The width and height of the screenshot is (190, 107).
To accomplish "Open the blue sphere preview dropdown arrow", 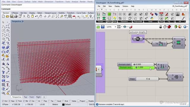I will click(187, 27).
